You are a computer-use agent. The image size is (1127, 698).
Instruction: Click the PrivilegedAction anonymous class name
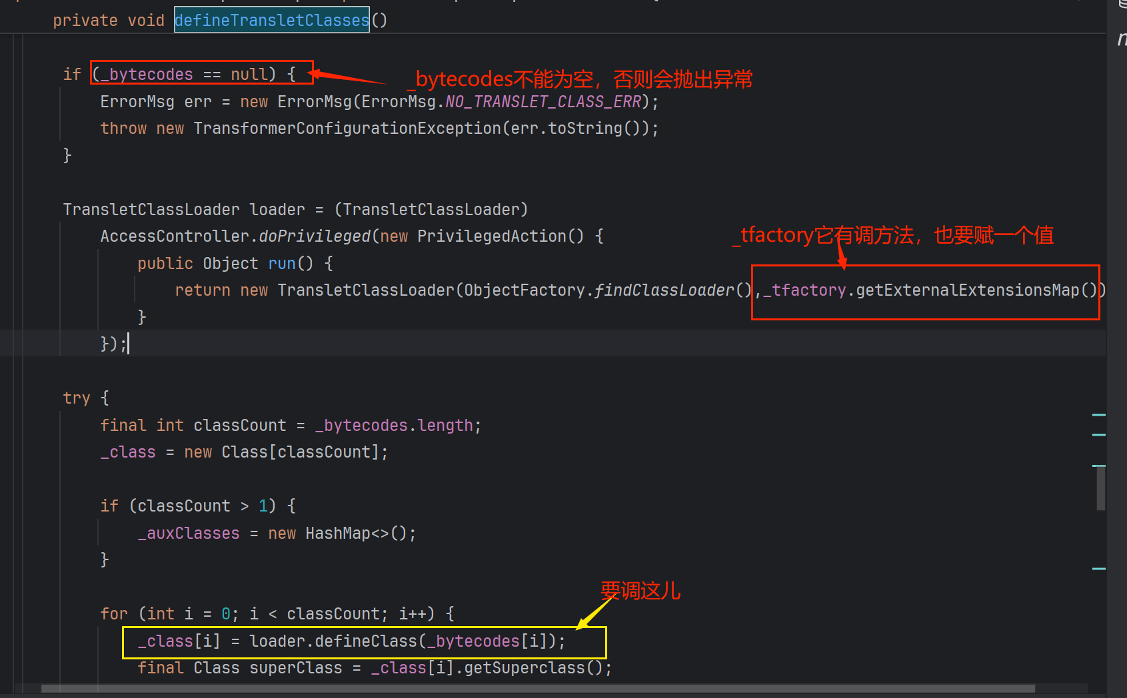[491, 236]
